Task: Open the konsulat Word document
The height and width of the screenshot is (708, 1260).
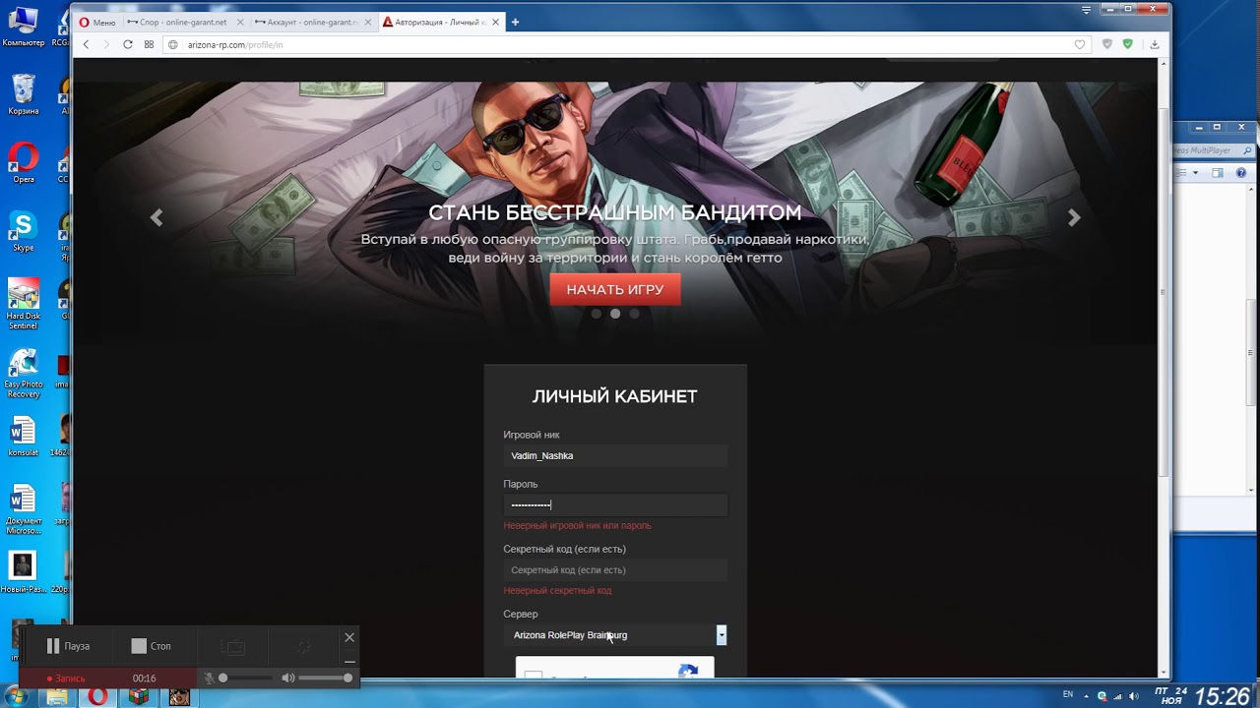Action: pos(24,437)
